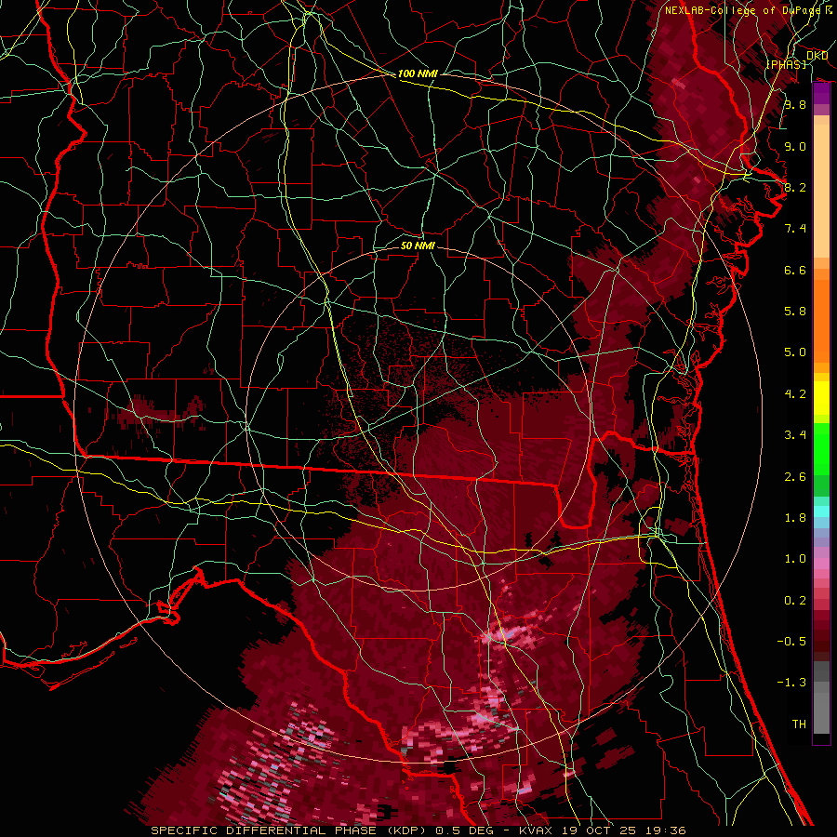Pick the cyan color bar segment
This screenshot has width=837, height=837.
click(x=821, y=511)
